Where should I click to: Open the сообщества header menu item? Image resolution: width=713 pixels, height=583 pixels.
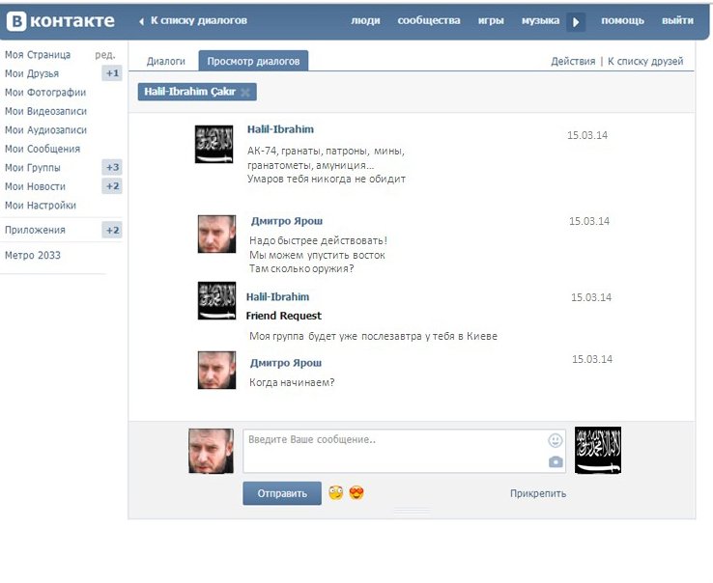click(x=429, y=20)
